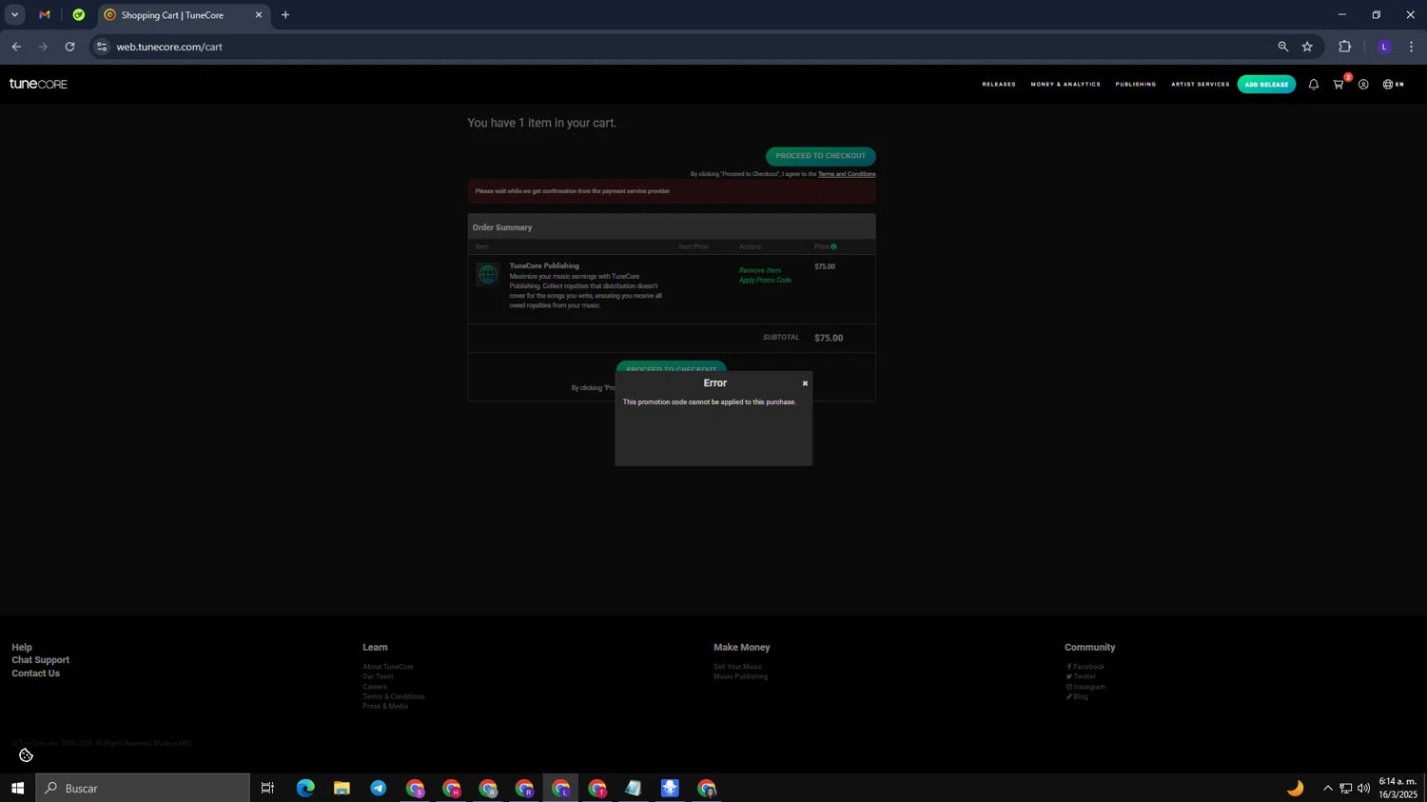Click Apply Promo Code link
This screenshot has width=1427, height=802.
pyautogui.click(x=765, y=281)
